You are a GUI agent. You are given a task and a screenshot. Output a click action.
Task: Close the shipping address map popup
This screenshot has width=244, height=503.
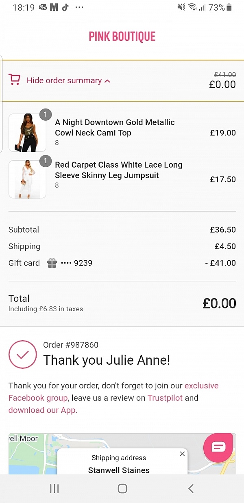tap(182, 454)
